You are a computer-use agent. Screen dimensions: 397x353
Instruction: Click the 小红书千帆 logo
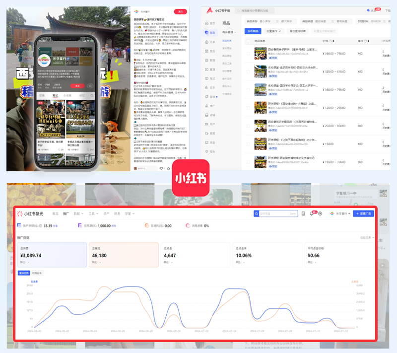(x=218, y=10)
